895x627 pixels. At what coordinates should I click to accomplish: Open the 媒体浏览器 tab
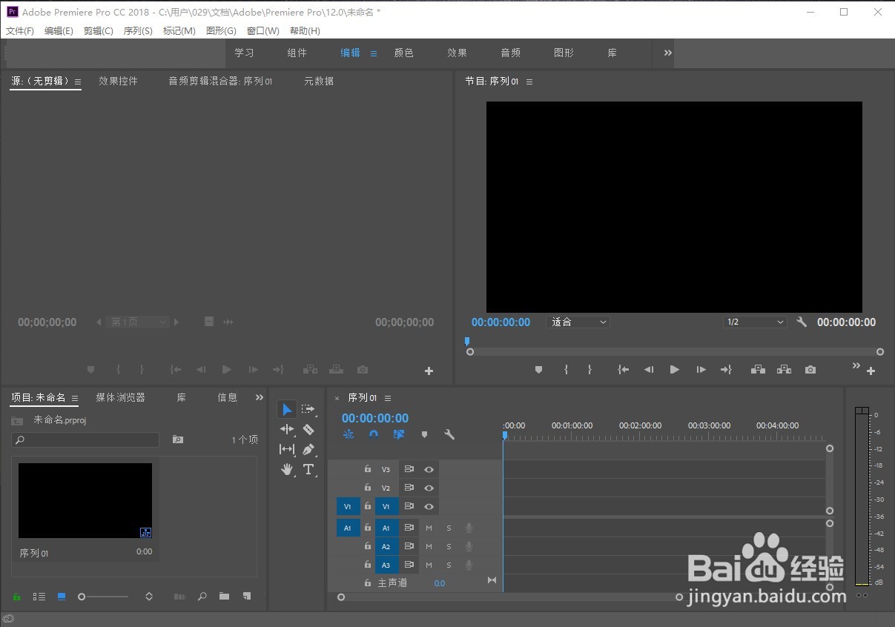pyautogui.click(x=120, y=398)
